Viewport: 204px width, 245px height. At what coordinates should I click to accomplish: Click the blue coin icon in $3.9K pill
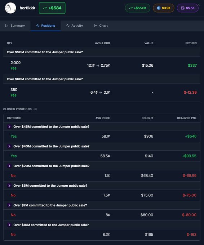tap(159, 8)
